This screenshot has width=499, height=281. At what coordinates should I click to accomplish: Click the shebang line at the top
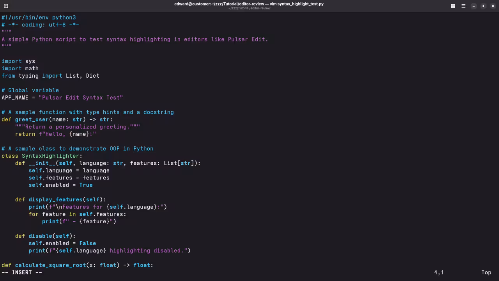tap(38, 17)
